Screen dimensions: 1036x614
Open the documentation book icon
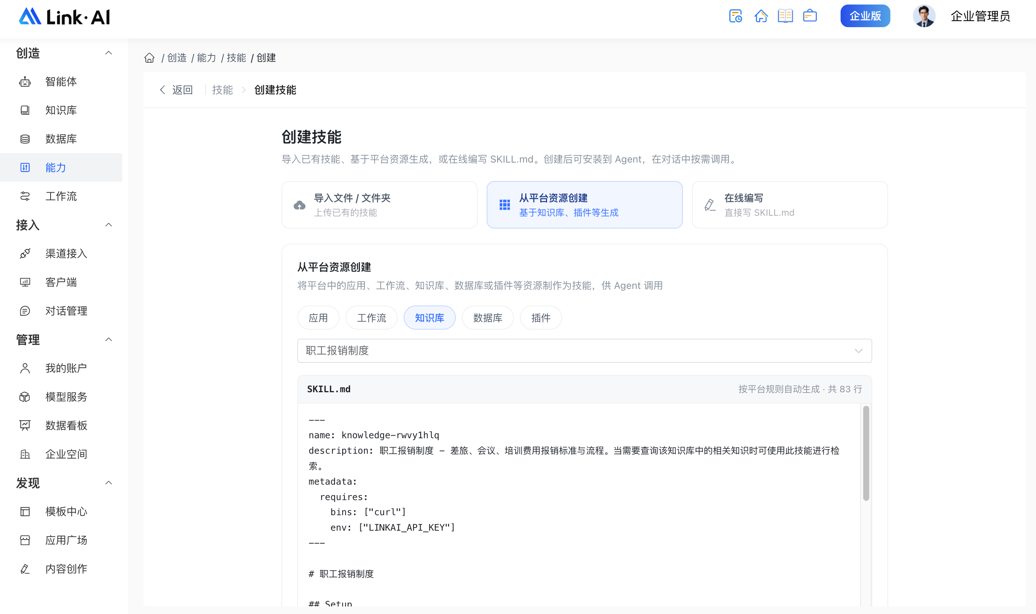tap(785, 16)
